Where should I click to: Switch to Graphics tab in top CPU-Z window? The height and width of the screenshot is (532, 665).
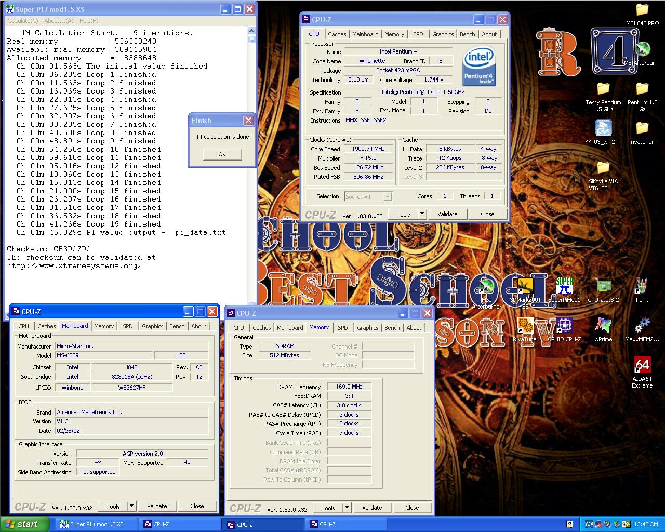[443, 34]
